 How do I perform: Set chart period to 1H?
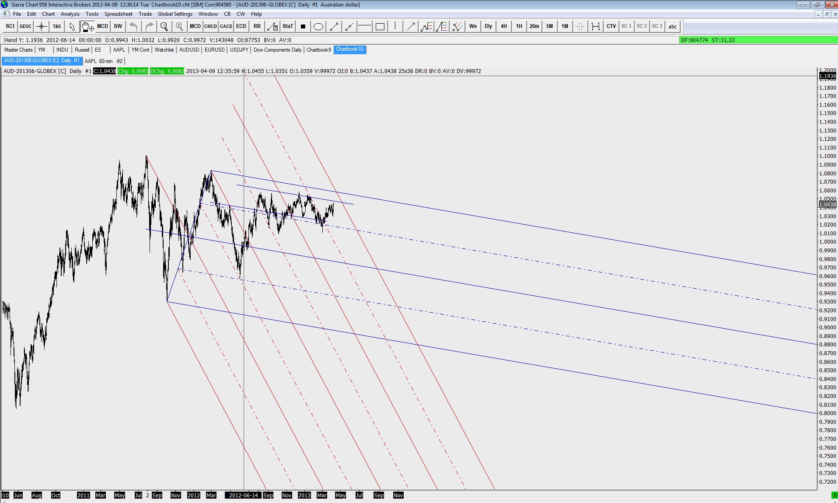click(x=519, y=26)
